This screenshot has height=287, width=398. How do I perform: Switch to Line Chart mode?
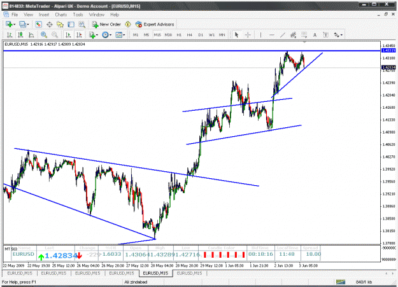click(x=31, y=35)
